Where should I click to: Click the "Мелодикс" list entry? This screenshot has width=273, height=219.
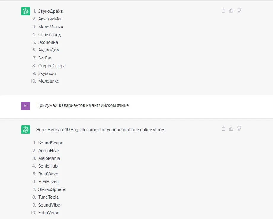(x=48, y=81)
